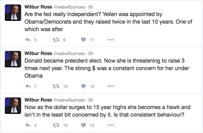
Task: Open more options on the second tweet
Action: [x=111, y=86]
